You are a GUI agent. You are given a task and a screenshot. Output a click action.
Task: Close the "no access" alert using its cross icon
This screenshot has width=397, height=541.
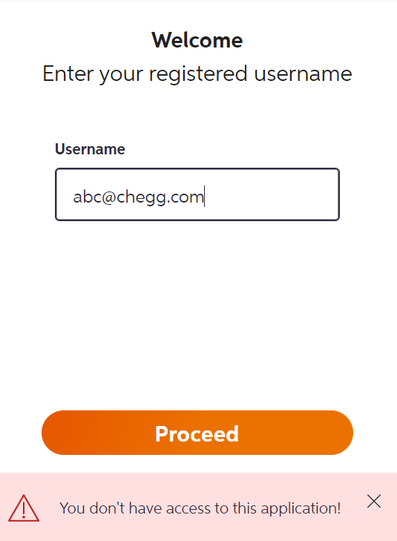(x=374, y=502)
